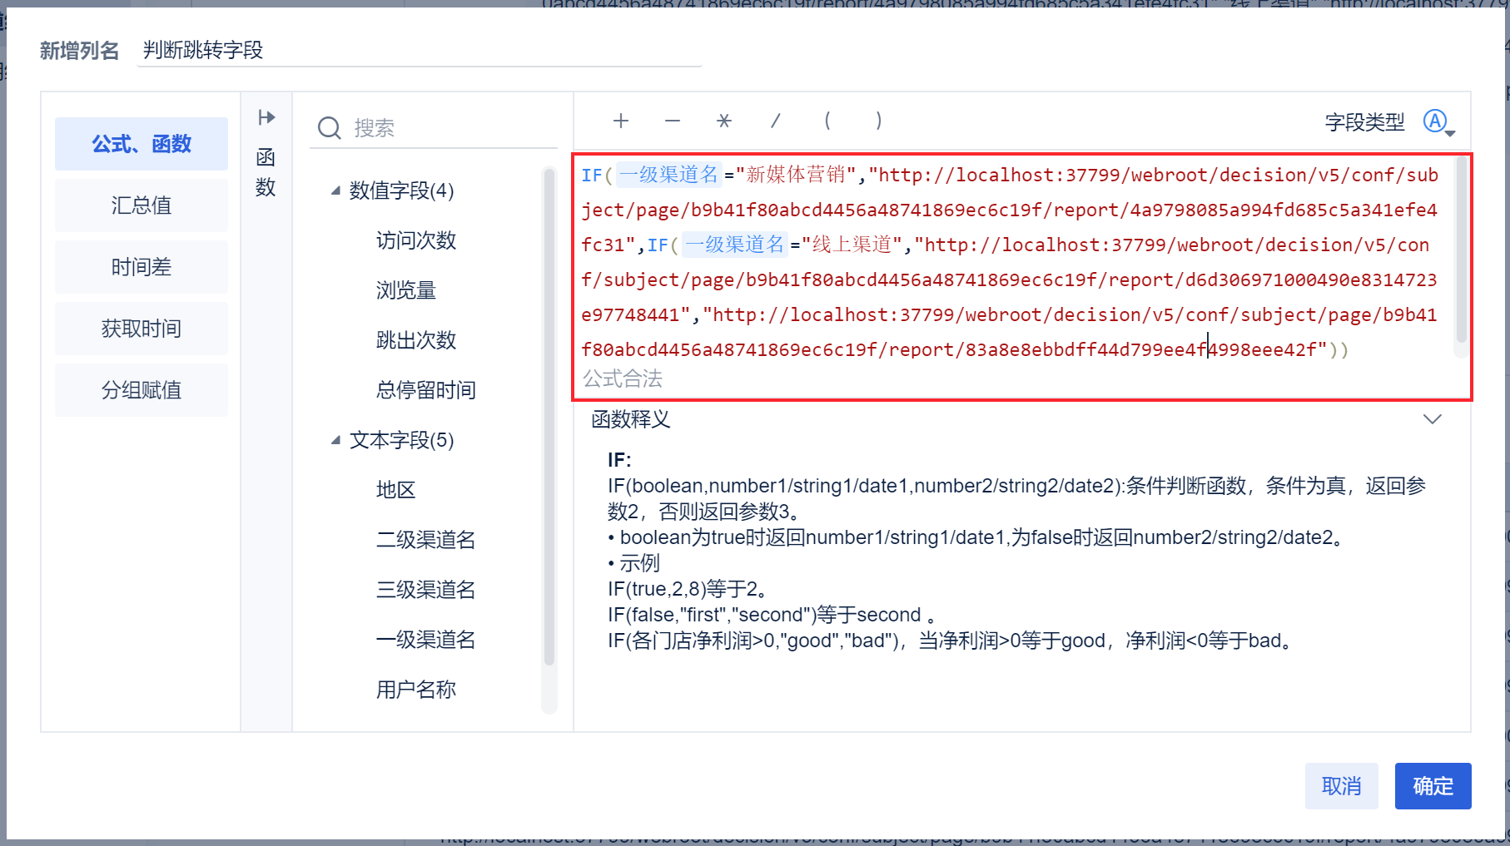Screen dimensions: 1510x846
Task: Collapse the 数值字段(4) group
Action: (335, 190)
